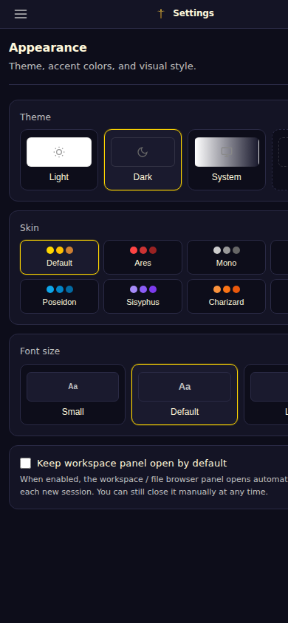Click the Default font size Aa preview

coord(185,387)
